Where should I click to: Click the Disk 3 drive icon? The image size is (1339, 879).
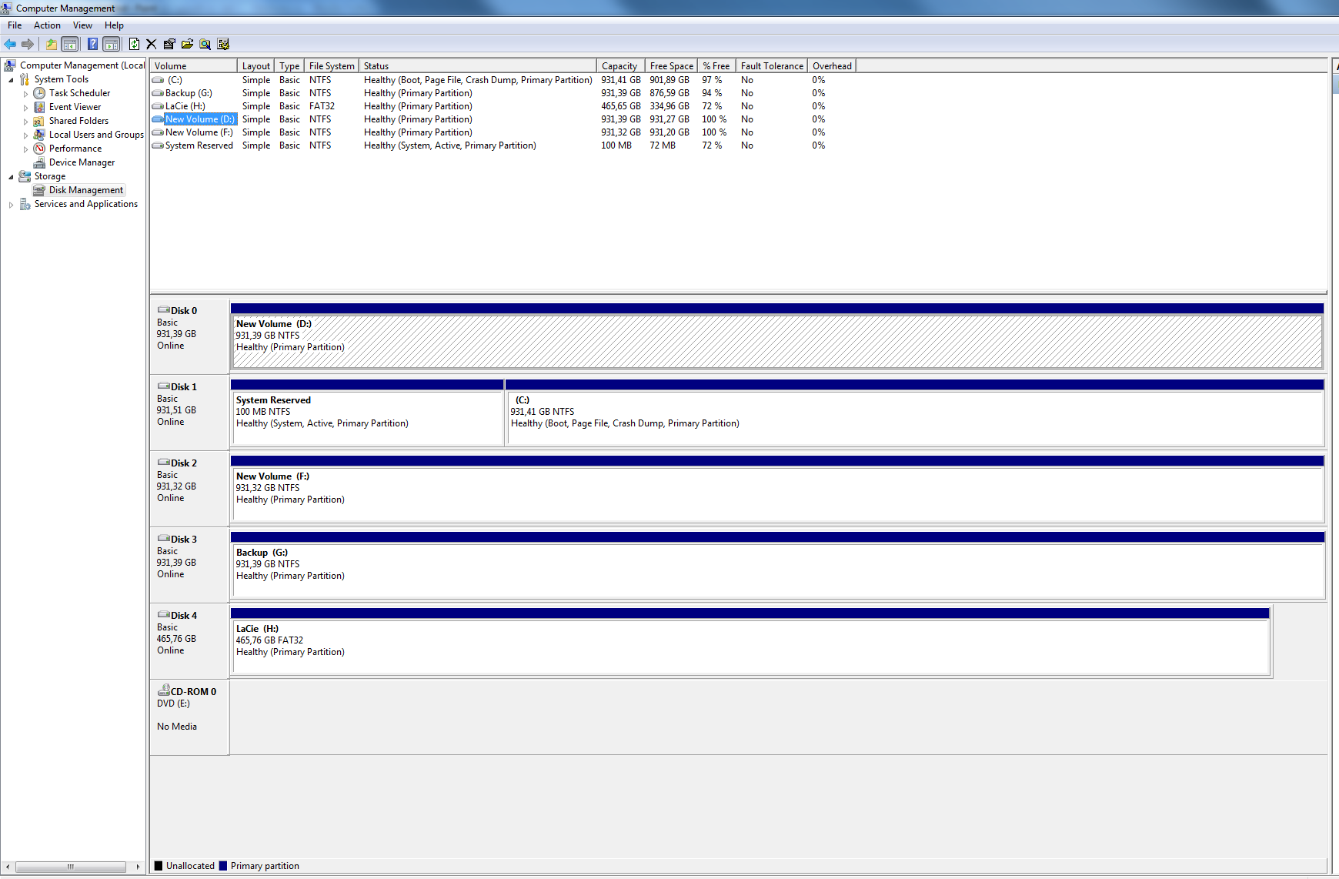[164, 539]
